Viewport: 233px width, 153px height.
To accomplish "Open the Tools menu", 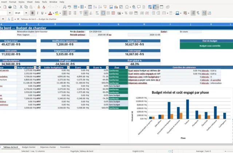I will (44, 2).
